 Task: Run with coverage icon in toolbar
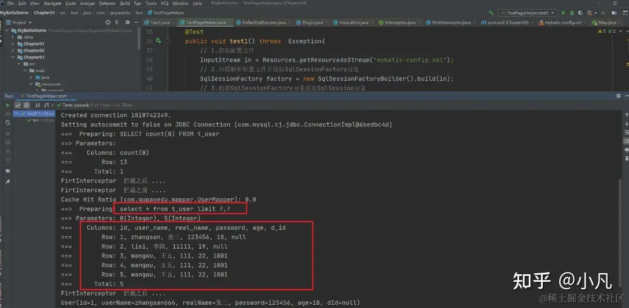[x=580, y=13]
